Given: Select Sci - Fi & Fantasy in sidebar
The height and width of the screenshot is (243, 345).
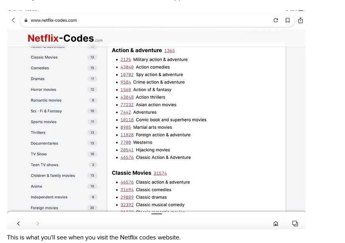Looking at the screenshot, I should click(46, 111).
